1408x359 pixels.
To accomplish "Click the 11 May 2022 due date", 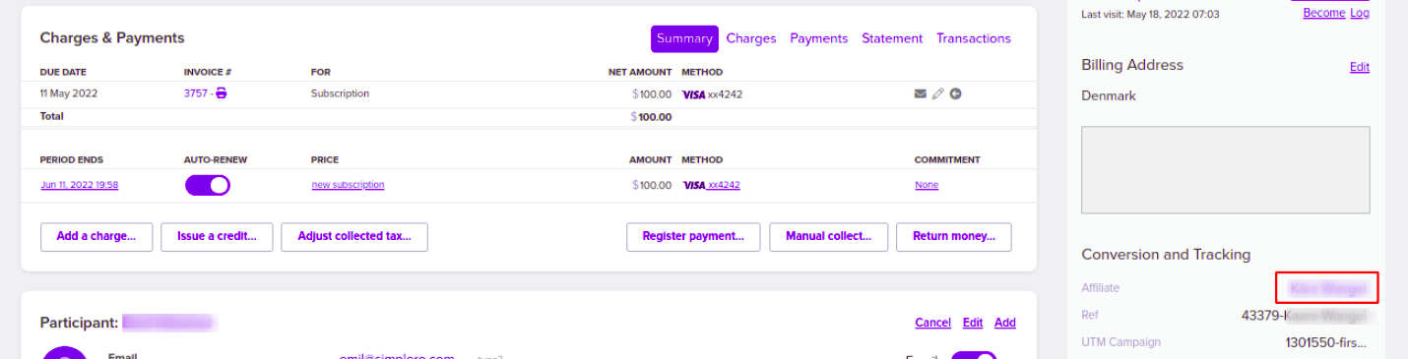I will pyautogui.click(x=69, y=93).
